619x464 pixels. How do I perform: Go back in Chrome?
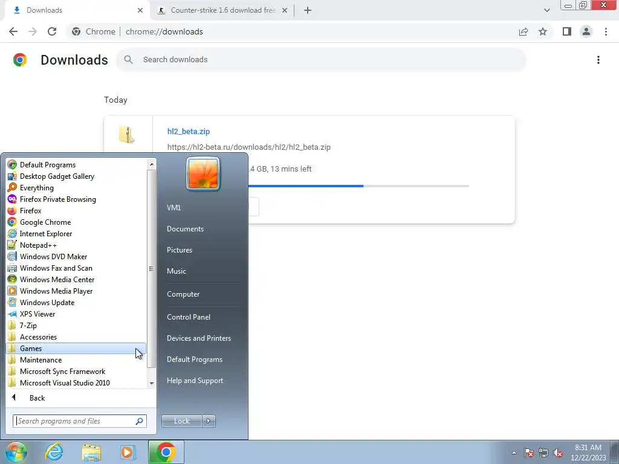(x=13, y=31)
